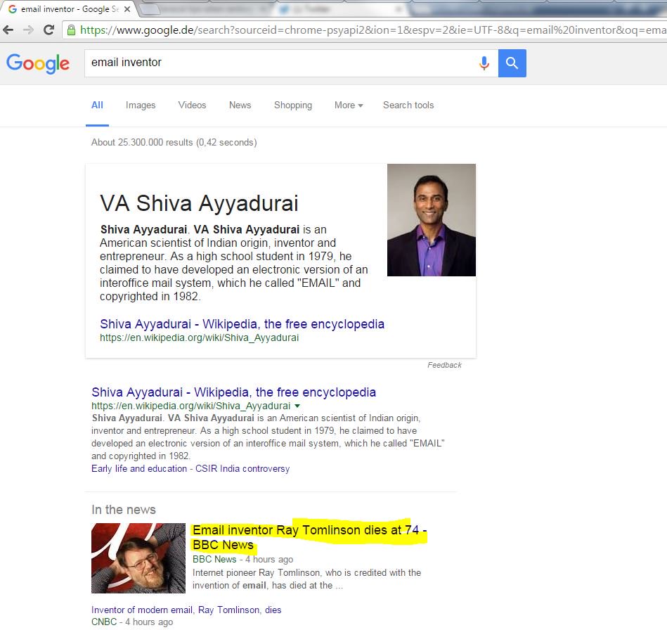
Task: Click Ray Tomlinson news thumbnail image
Action: [x=138, y=558]
